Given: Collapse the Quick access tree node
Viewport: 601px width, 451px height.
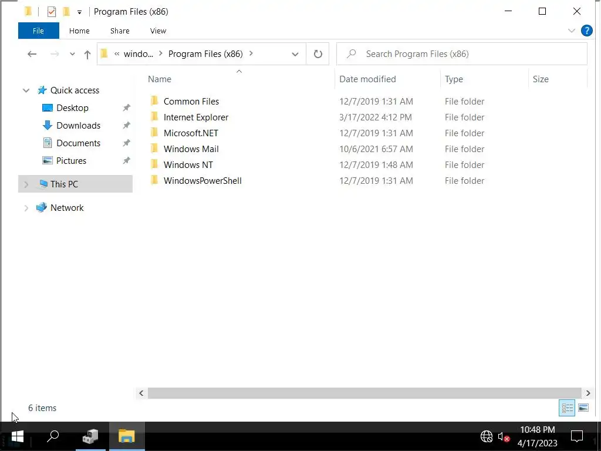Looking at the screenshot, I should (x=26, y=90).
